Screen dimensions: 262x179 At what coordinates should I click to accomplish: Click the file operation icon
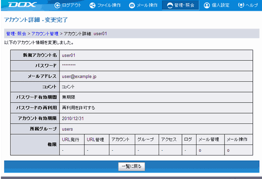click(x=92, y=5)
